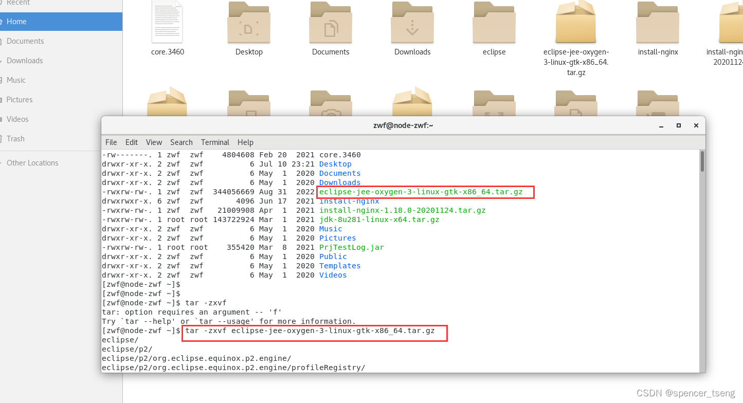The image size is (743, 403).
Task: Select Home in the sidebar
Action: 17,21
